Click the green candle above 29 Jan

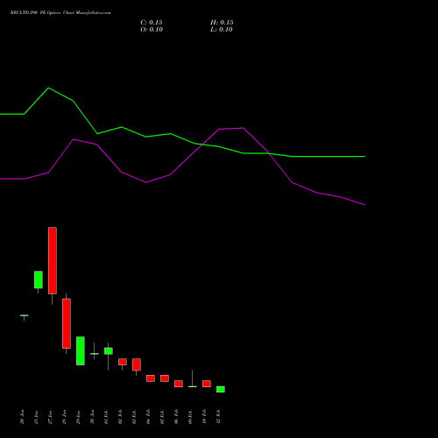pyautogui.click(x=81, y=350)
